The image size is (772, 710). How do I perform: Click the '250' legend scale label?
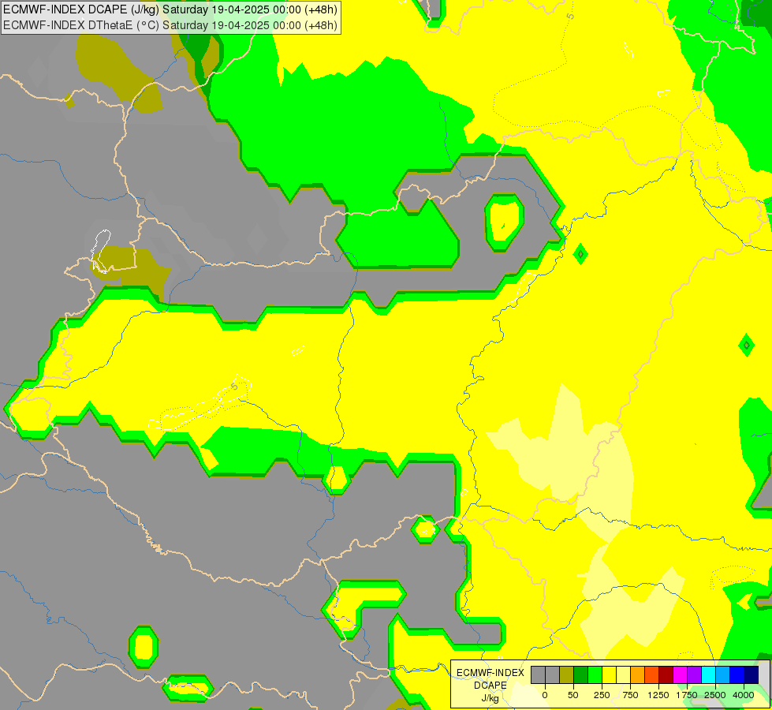coord(602,695)
